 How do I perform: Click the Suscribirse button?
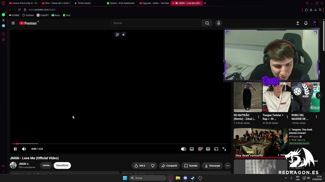pyautogui.click(x=62, y=165)
